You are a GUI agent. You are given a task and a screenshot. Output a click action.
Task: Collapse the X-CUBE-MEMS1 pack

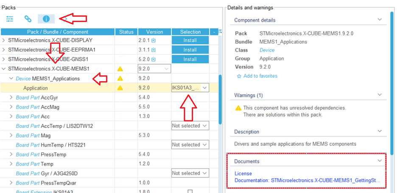point(3,69)
